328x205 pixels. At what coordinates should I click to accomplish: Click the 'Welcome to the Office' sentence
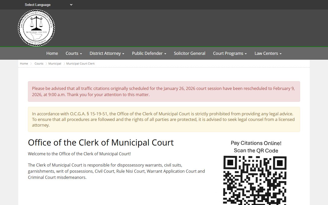79,154
